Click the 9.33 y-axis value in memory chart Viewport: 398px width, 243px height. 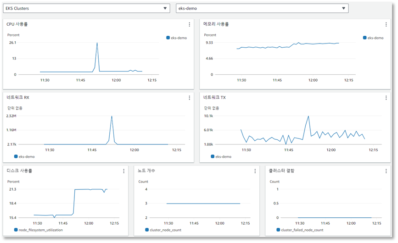[x=209, y=43]
